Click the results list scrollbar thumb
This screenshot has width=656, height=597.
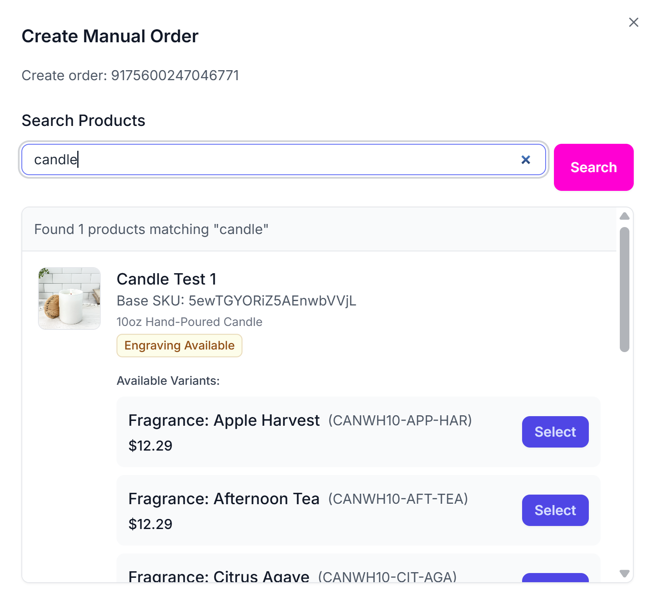(x=625, y=289)
